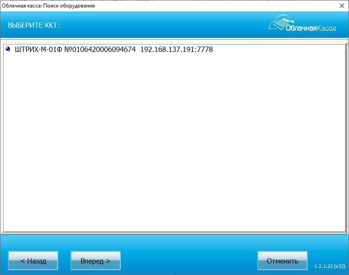Proceed with the Вперед button
Image resolution: width=349 pixels, height=275 pixels.
96,260
